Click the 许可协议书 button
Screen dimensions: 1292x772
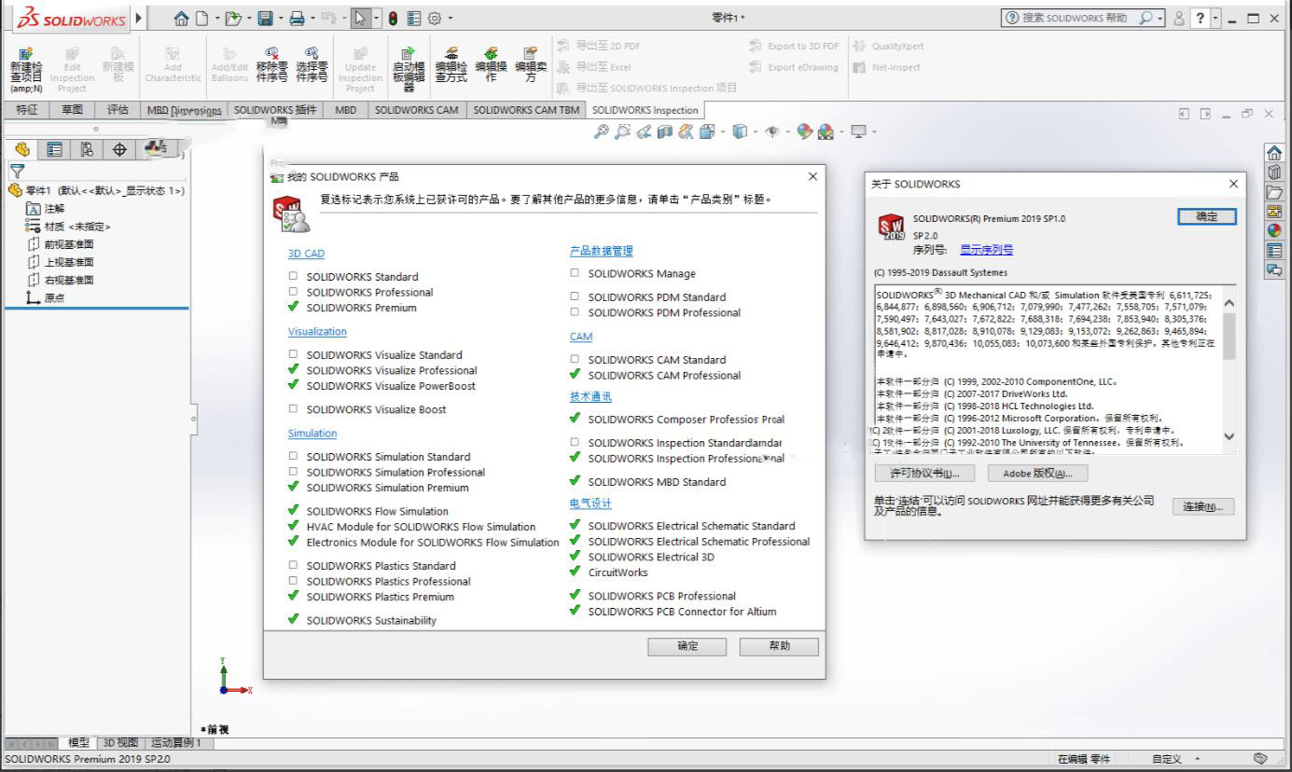pyautogui.click(x=924, y=473)
